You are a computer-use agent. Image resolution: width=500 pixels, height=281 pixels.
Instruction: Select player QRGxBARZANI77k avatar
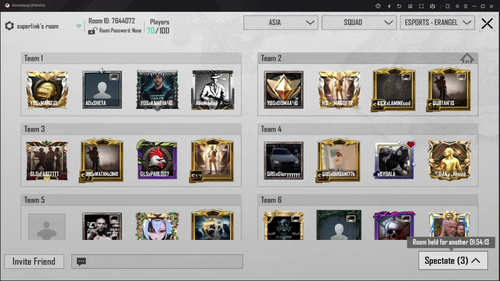click(x=339, y=160)
